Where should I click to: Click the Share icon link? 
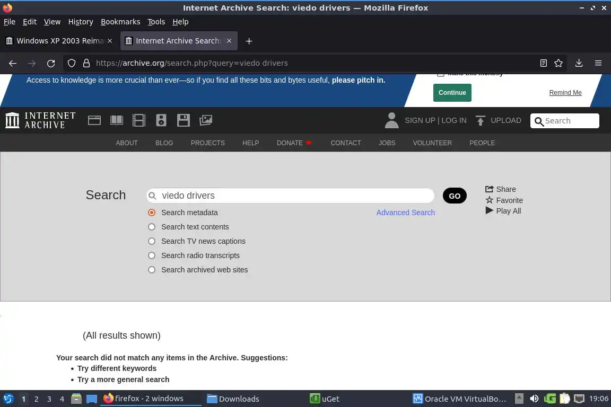click(500, 189)
